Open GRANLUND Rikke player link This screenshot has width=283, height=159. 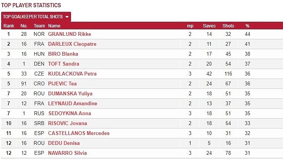[x=70, y=34]
